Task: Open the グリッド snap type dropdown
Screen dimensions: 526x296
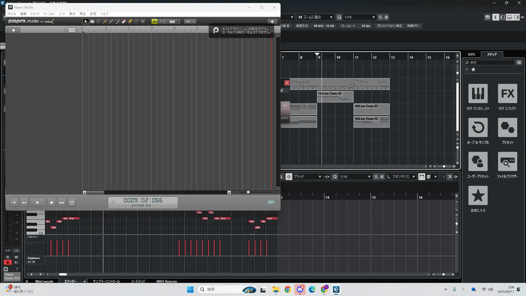Action: point(319,177)
